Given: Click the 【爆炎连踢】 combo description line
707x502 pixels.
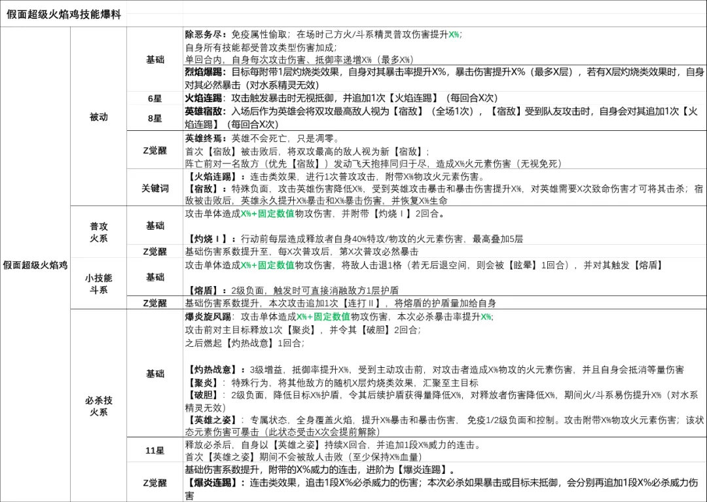Looking at the screenshot, I should click(x=444, y=489).
